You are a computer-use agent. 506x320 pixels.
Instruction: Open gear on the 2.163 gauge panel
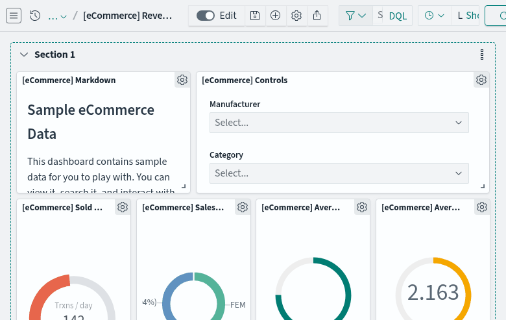click(x=482, y=207)
